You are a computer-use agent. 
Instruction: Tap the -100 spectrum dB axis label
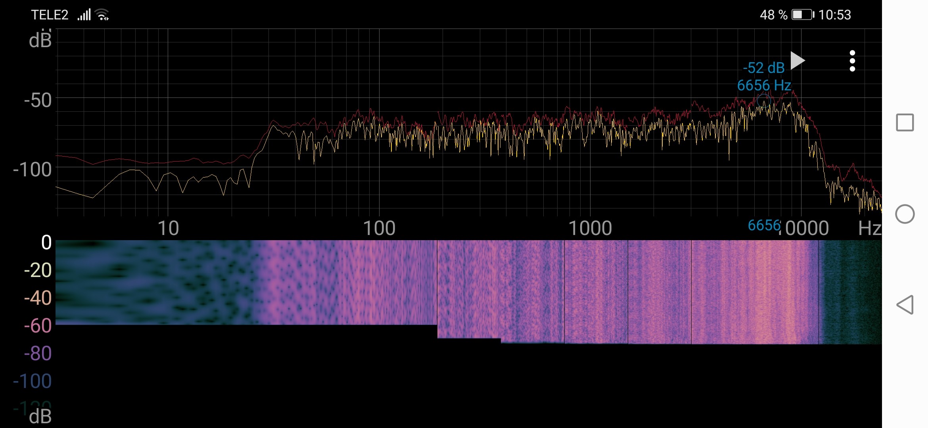coord(33,170)
